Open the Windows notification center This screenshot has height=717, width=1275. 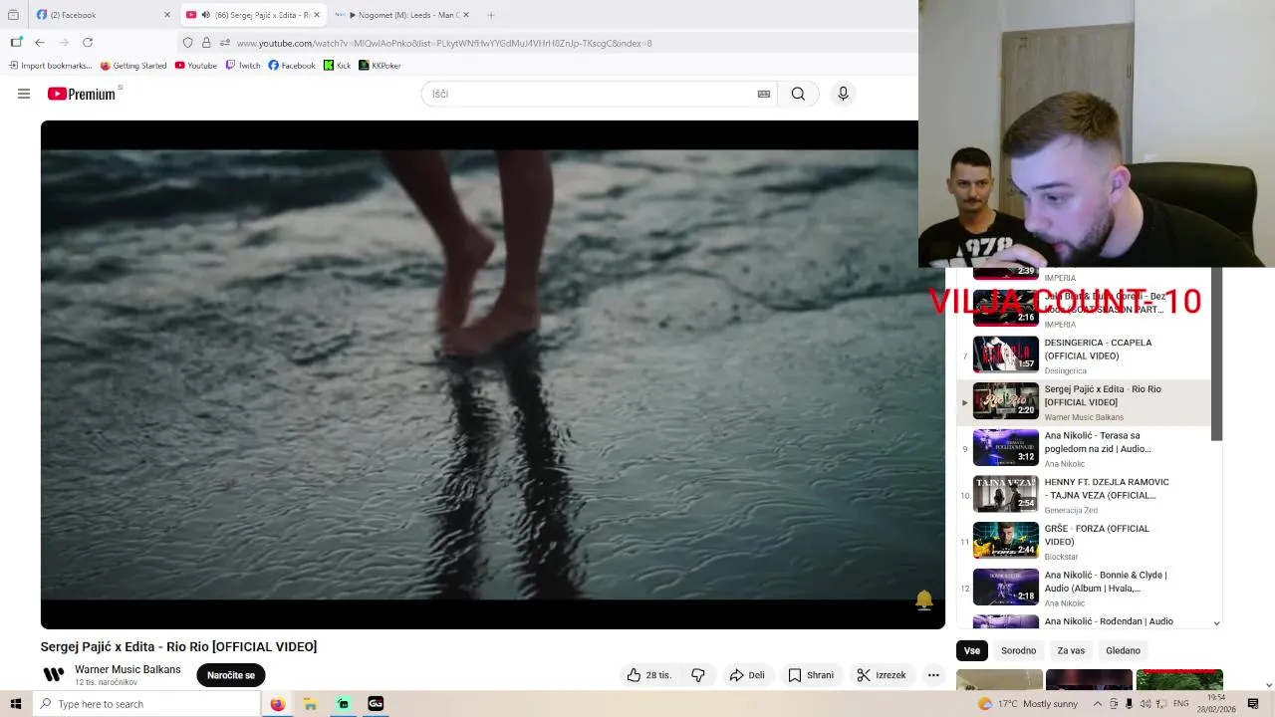1253,704
